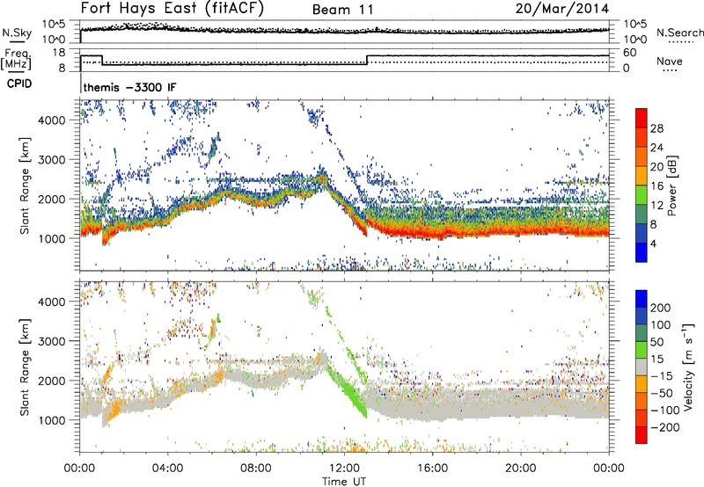Click the '16' power scale value
Image resolution: width=704 pixels, height=487 pixels.
pos(656,186)
